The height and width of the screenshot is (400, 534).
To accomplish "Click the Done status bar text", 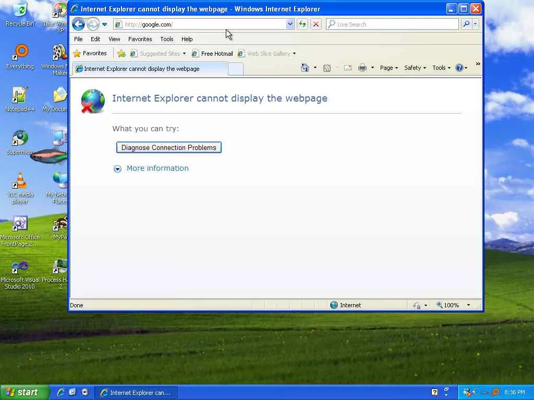I will (77, 305).
